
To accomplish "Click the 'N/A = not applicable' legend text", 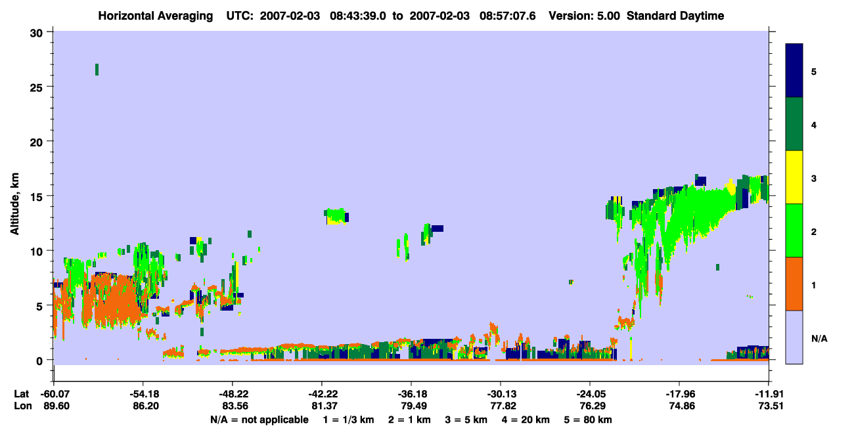I will (x=259, y=420).
